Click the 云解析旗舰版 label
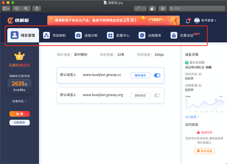This screenshot has height=164, width=227. 19,65
